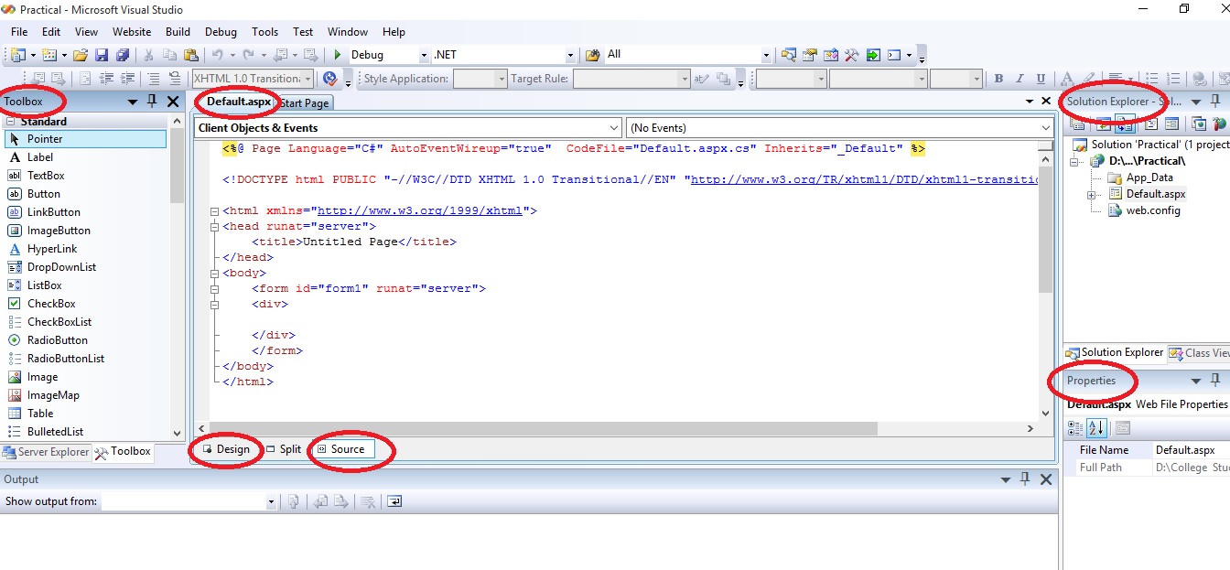Select the Class View tab
The image size is (1230, 570).
tap(1200, 353)
